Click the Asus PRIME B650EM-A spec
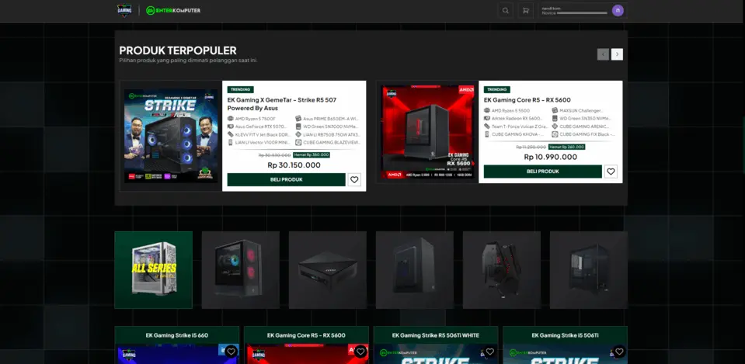The height and width of the screenshot is (364, 745). pyautogui.click(x=327, y=119)
